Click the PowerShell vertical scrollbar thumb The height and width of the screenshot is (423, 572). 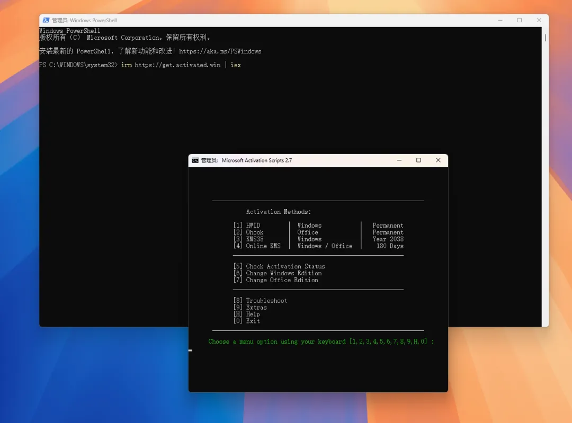pos(545,38)
